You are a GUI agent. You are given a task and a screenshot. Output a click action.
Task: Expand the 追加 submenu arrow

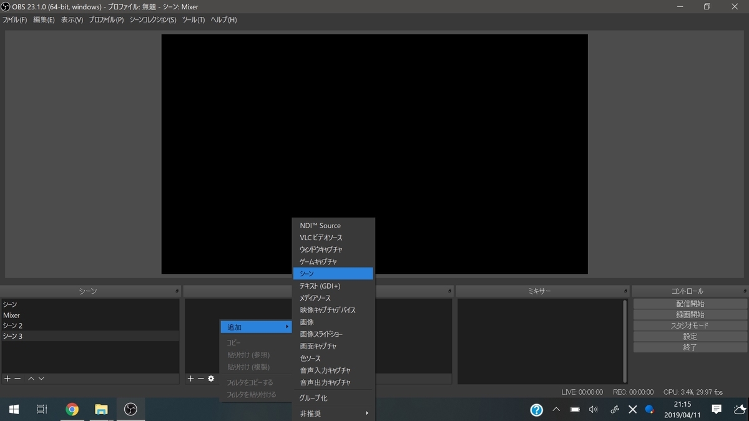point(287,327)
